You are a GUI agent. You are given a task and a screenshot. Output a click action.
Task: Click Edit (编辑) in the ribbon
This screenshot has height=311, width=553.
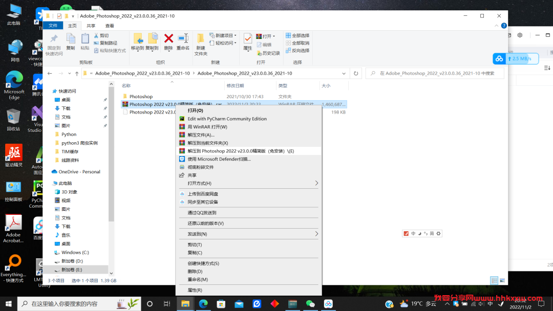[264, 45]
